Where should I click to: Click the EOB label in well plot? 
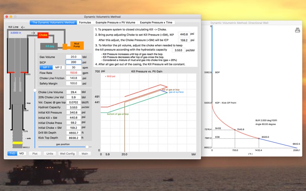coord(217,137)
